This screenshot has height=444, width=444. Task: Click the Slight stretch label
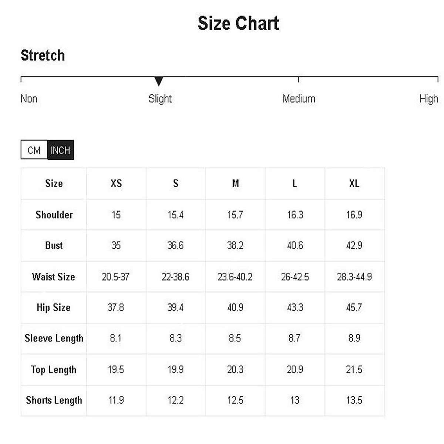tap(160, 99)
